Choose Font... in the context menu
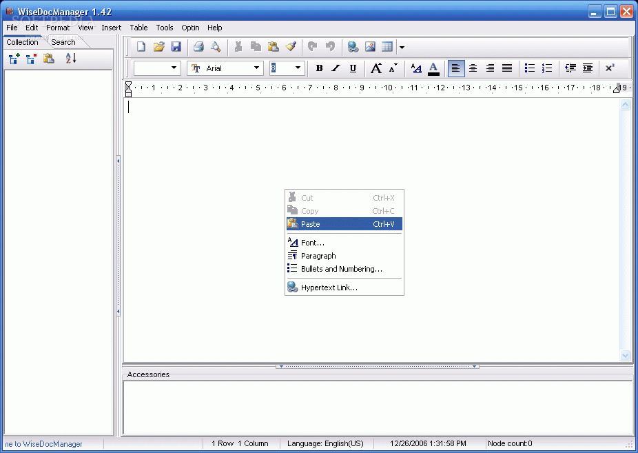The height and width of the screenshot is (453, 638). [344, 243]
